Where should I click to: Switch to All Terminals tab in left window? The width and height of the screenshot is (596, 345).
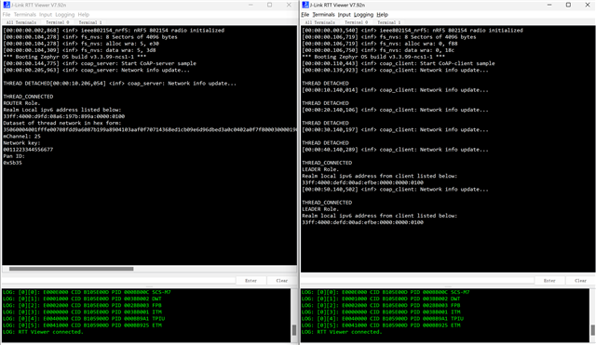coord(20,22)
